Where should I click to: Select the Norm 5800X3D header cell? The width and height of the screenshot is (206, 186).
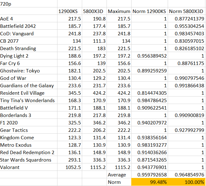(x=187, y=11)
